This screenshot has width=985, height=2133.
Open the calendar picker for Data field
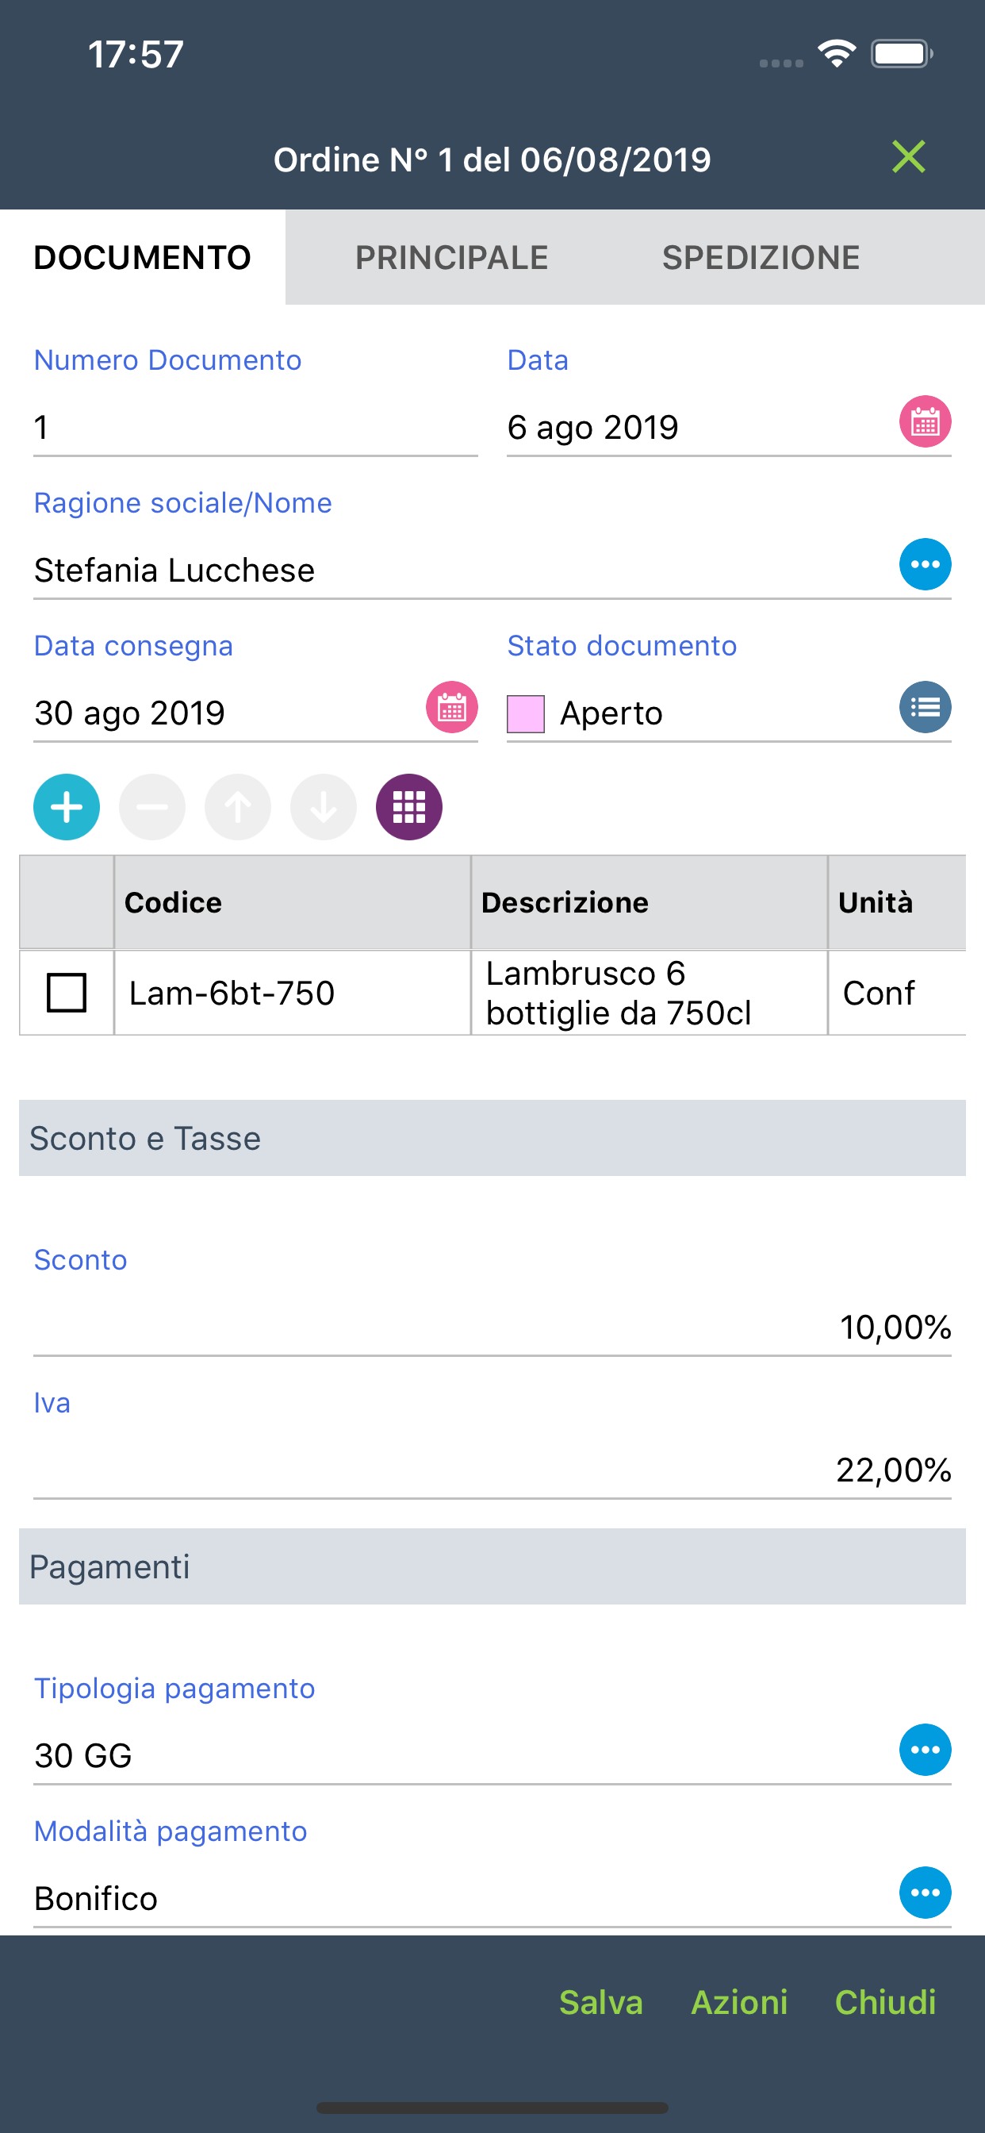coord(925,422)
